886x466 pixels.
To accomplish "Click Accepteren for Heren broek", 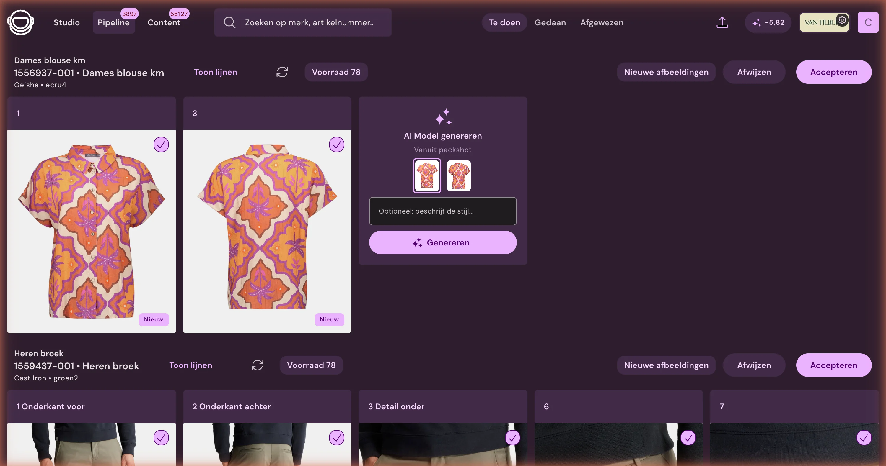I will (834, 365).
